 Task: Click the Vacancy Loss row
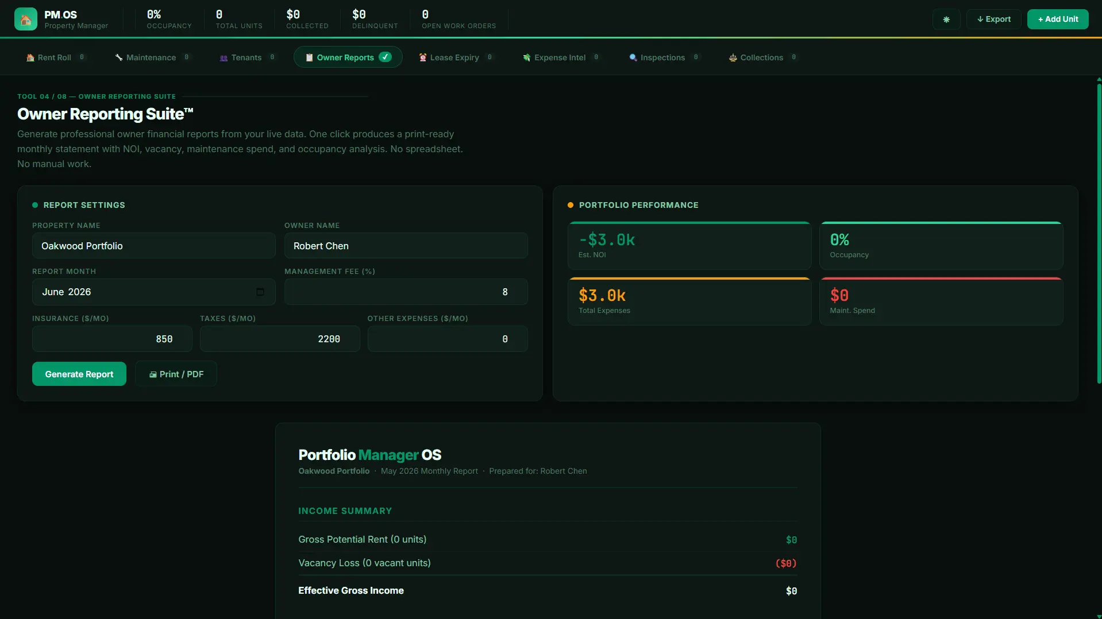click(x=548, y=563)
